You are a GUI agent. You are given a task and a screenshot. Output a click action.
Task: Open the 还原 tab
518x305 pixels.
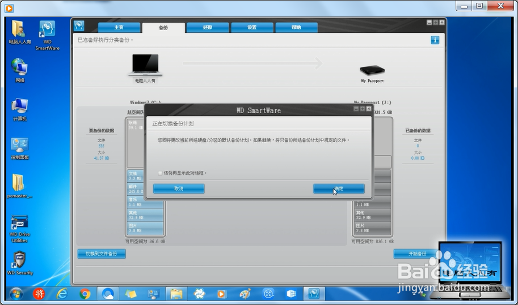(208, 27)
